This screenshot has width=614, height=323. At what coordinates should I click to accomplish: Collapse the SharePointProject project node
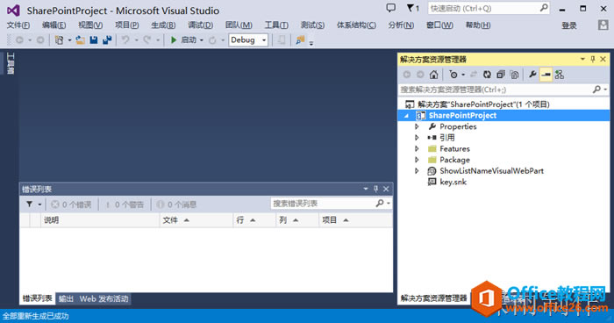tap(406, 116)
